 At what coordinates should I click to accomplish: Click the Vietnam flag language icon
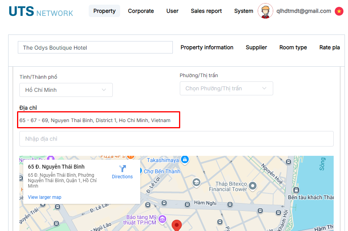[339, 11]
